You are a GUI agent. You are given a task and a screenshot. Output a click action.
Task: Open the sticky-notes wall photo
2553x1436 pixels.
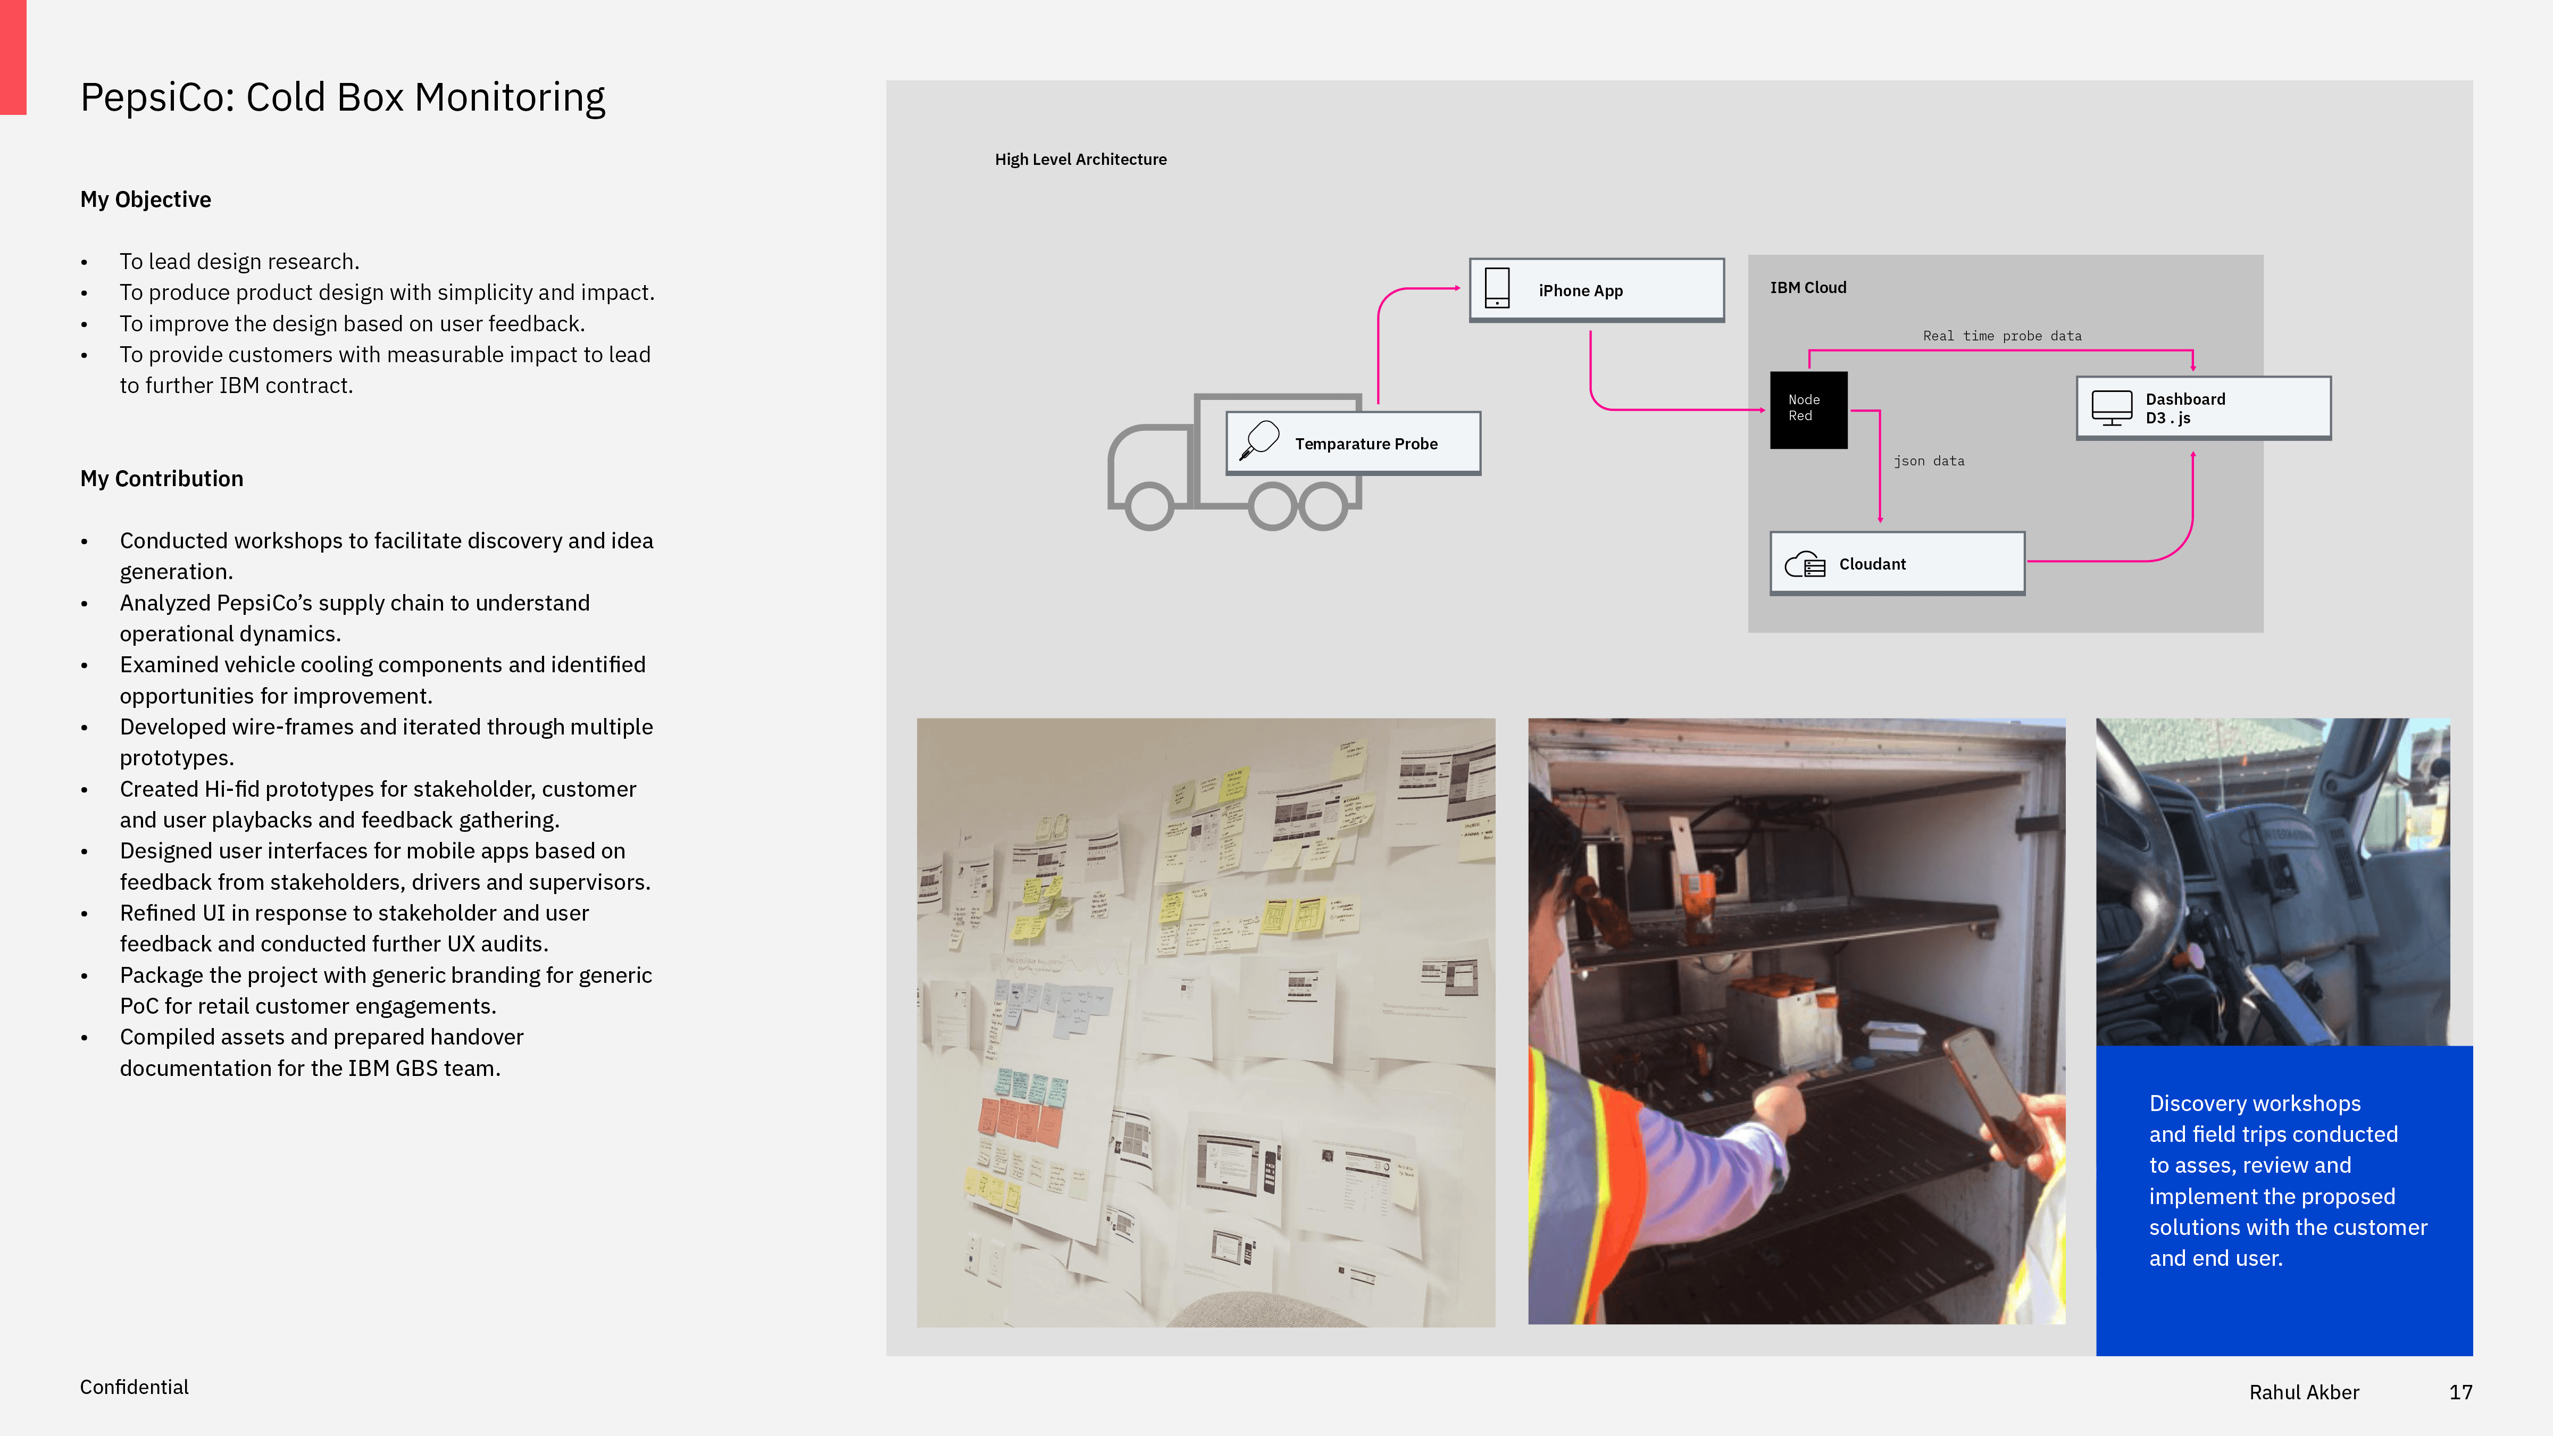(1205, 1022)
